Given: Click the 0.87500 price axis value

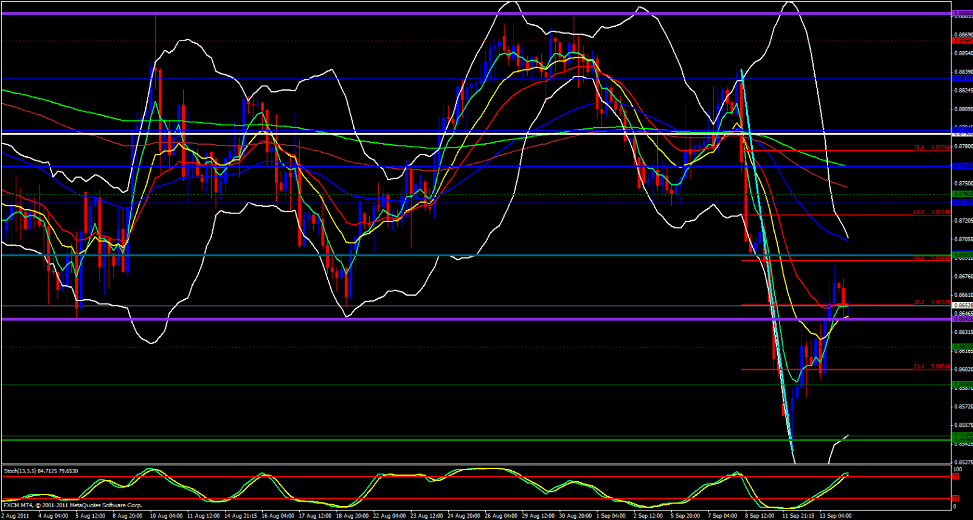Looking at the screenshot, I should tap(963, 184).
